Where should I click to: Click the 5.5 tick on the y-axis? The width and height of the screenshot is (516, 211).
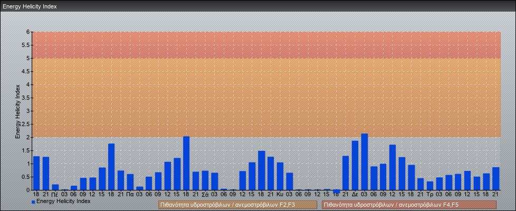[x=27, y=45]
